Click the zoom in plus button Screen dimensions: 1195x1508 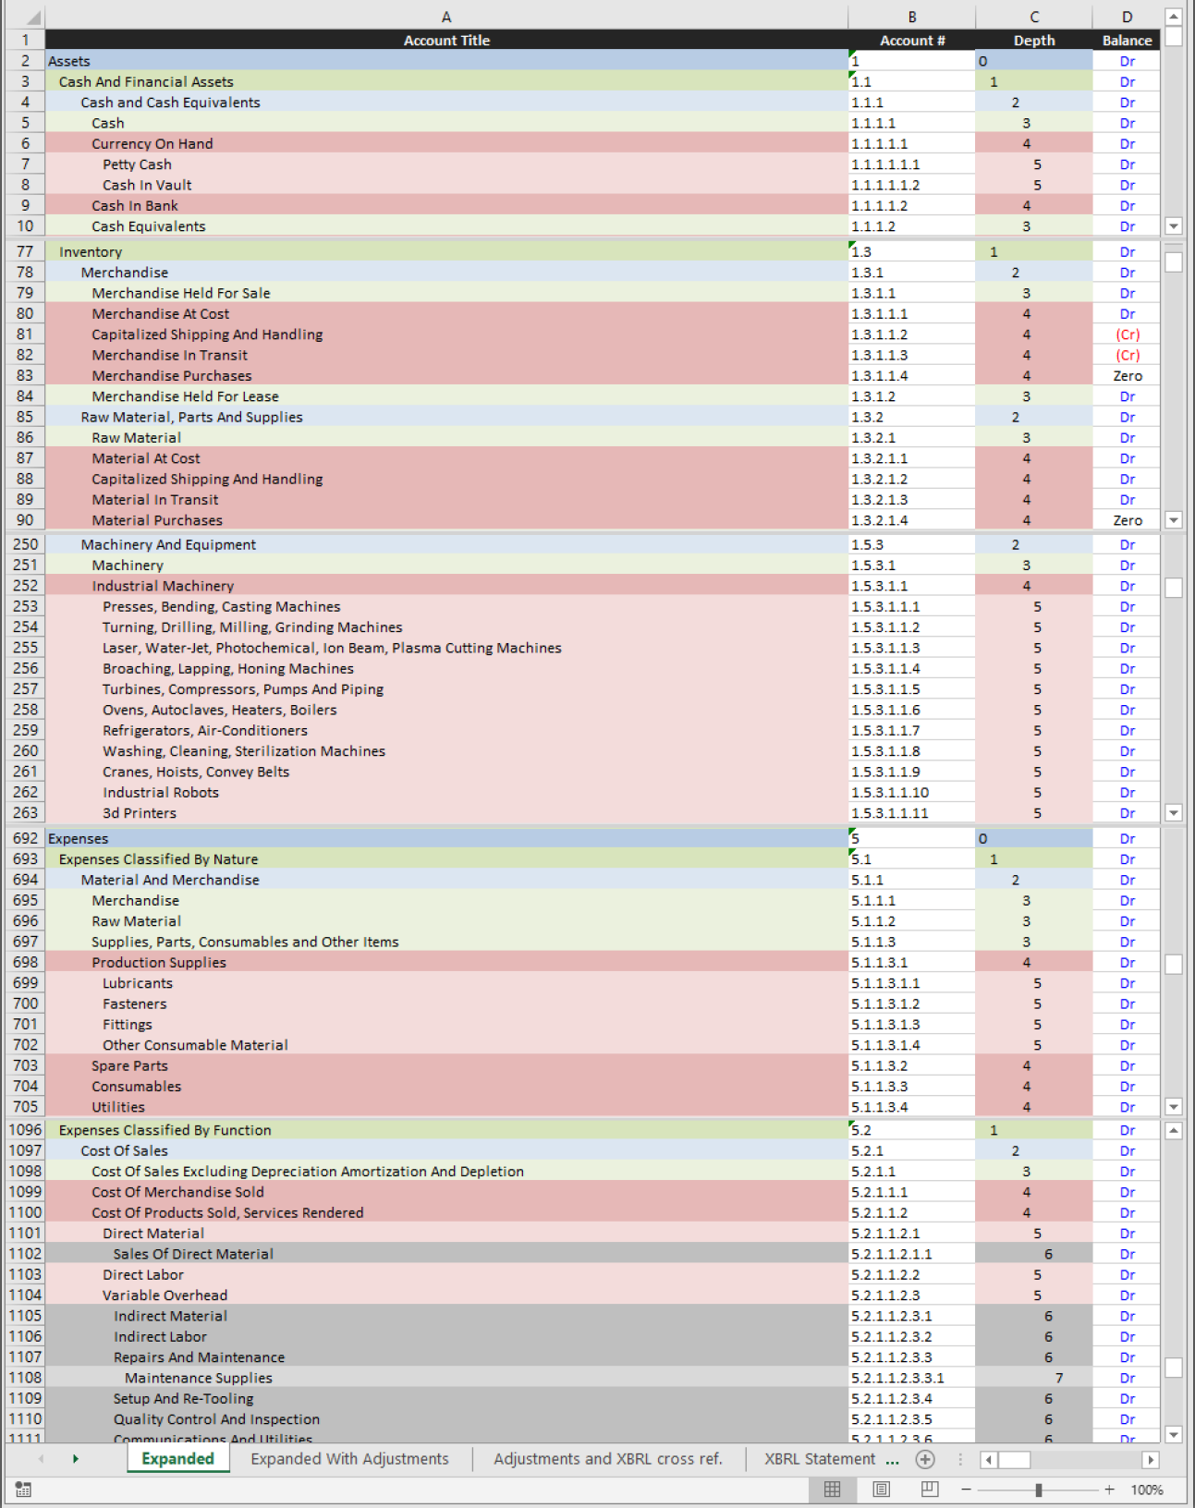[x=1109, y=1490]
